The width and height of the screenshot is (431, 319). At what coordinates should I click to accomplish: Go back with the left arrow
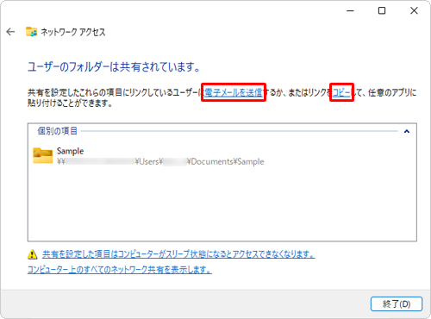point(10,32)
